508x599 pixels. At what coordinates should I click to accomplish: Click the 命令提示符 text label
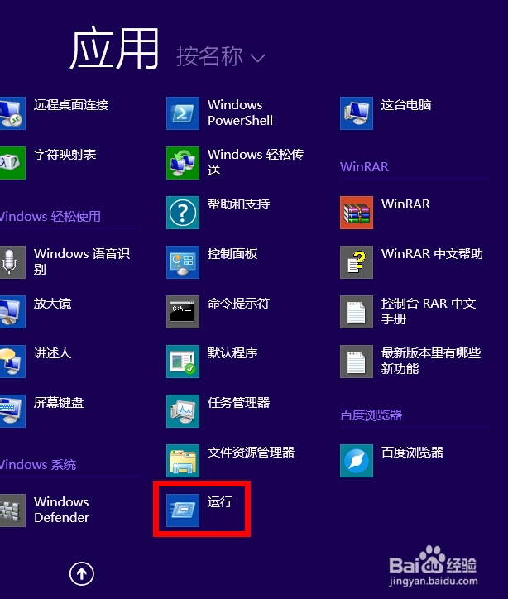239,304
